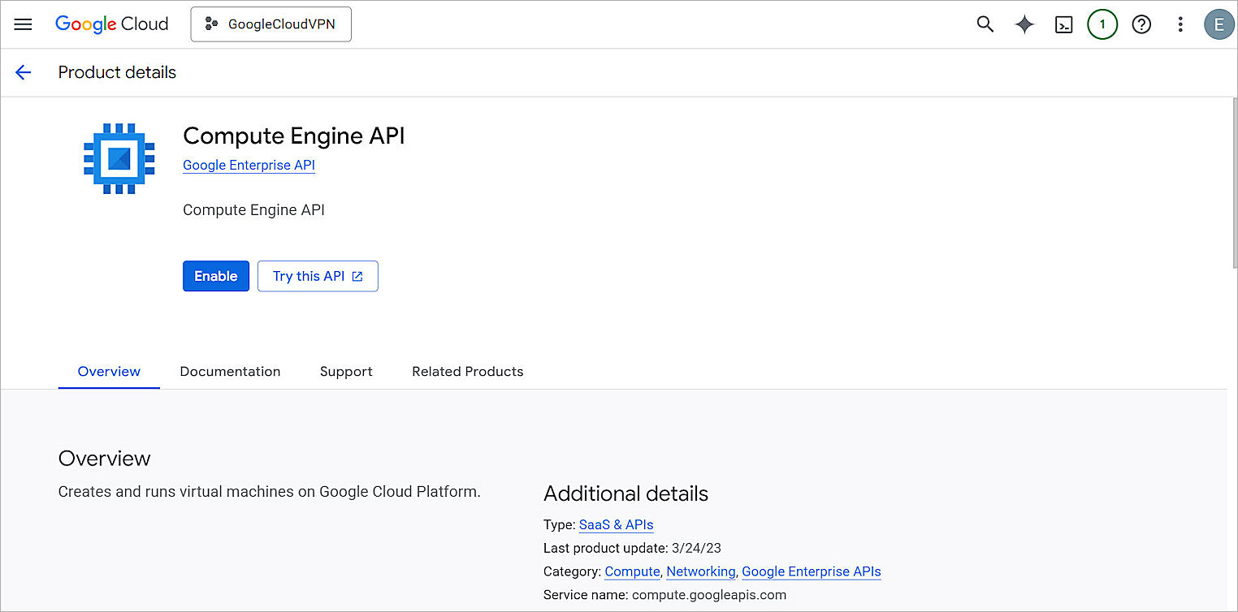
Task: Open your account profile avatar
Action: (x=1219, y=24)
